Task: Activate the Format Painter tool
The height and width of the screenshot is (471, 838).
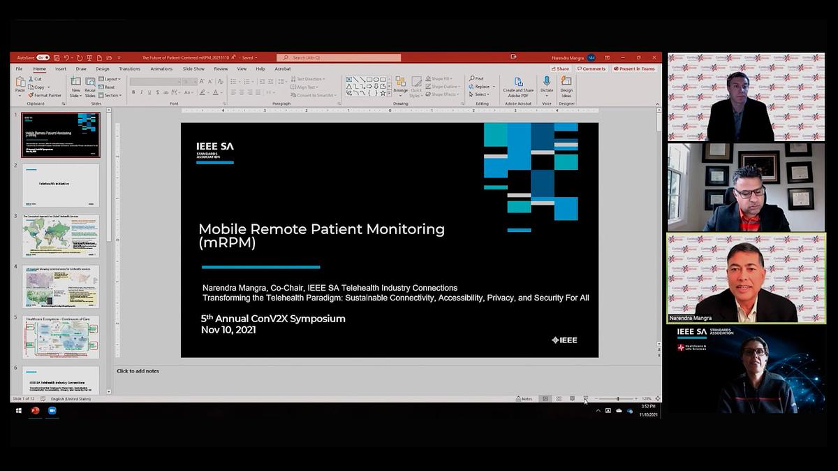Action: (45, 95)
